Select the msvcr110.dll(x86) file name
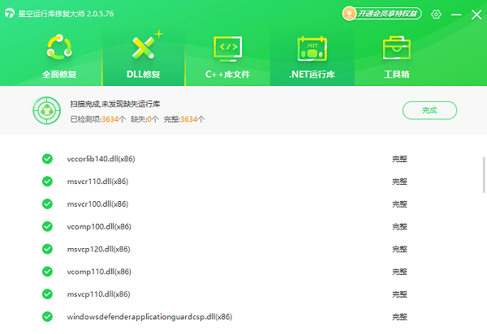The height and width of the screenshot is (334, 487). [97, 182]
